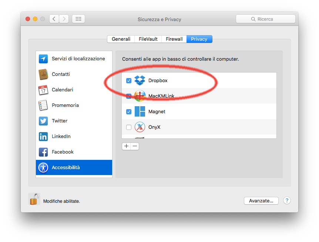The width and height of the screenshot is (319, 242).
Task: Open the Firewall tab
Action: pos(174,39)
